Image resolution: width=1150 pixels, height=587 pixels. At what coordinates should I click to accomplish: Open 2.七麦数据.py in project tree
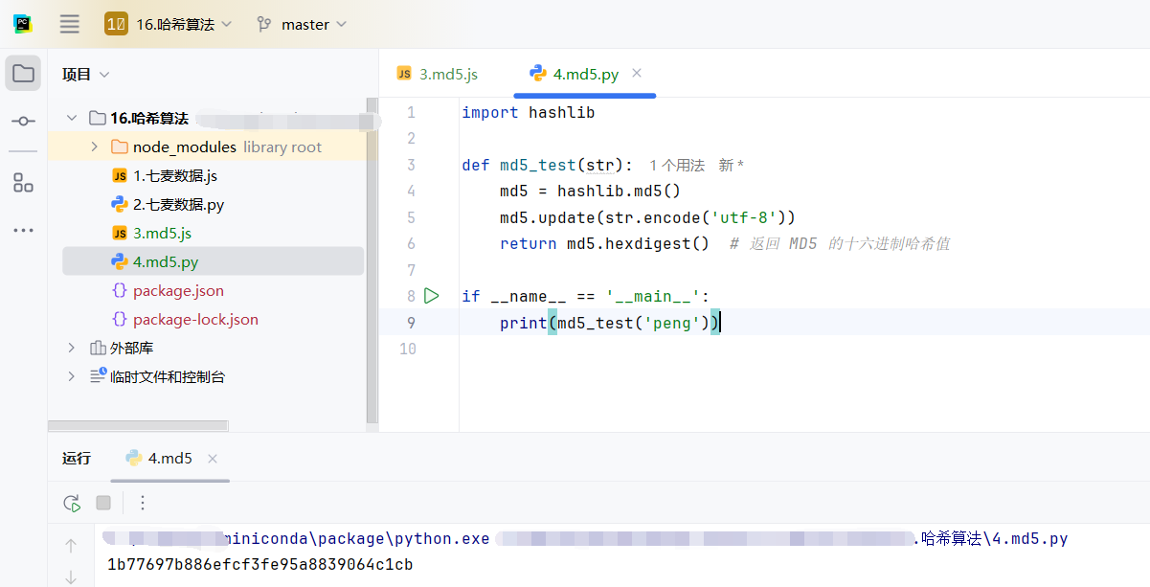pos(178,204)
